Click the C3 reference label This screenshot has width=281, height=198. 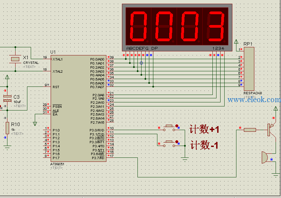(17, 97)
